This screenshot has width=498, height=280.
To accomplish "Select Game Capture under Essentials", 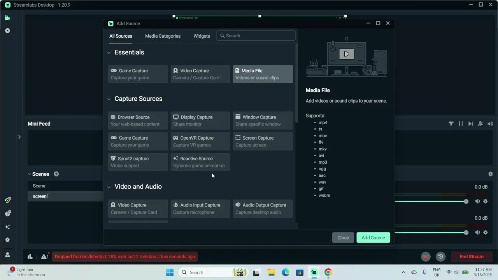I will click(138, 74).
